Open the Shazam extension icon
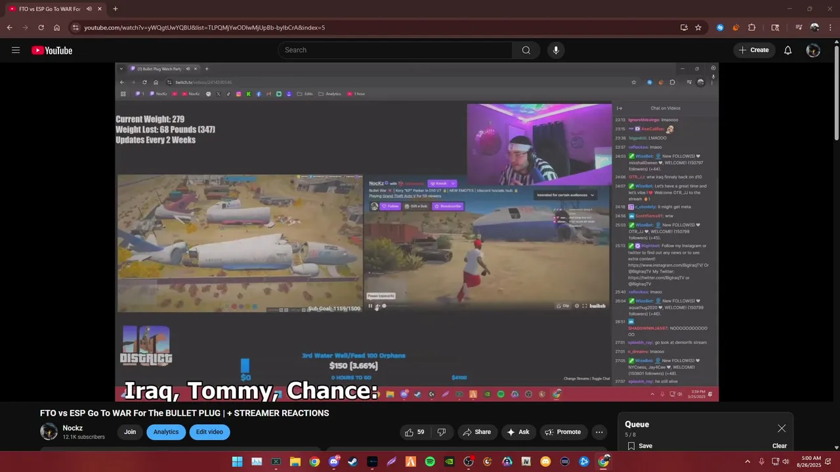840x472 pixels. [720, 28]
